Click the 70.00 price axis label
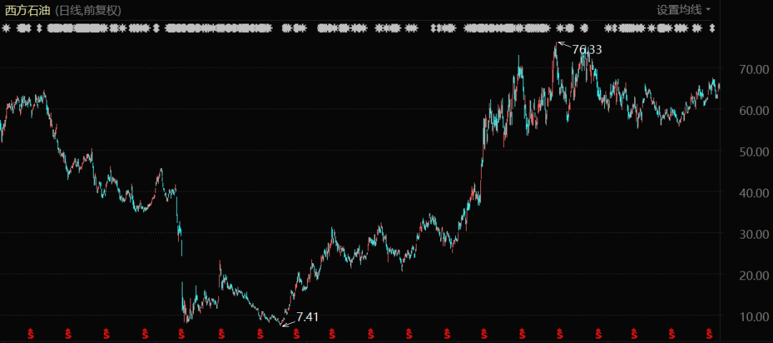 pos(756,69)
